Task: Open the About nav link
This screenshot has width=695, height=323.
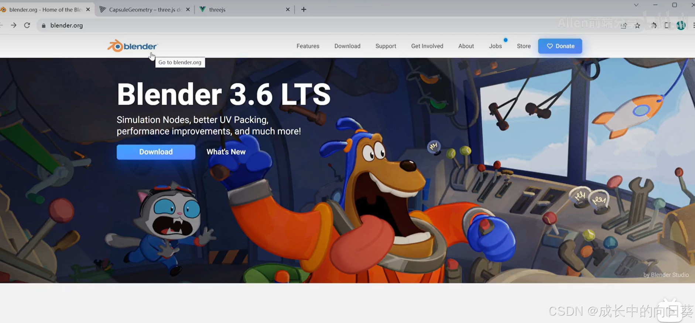Action: (466, 46)
